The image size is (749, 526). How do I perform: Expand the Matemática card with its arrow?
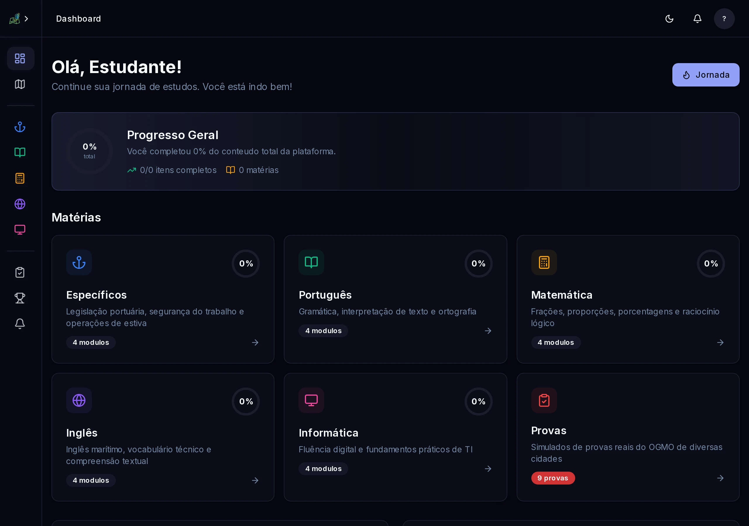pyautogui.click(x=721, y=342)
